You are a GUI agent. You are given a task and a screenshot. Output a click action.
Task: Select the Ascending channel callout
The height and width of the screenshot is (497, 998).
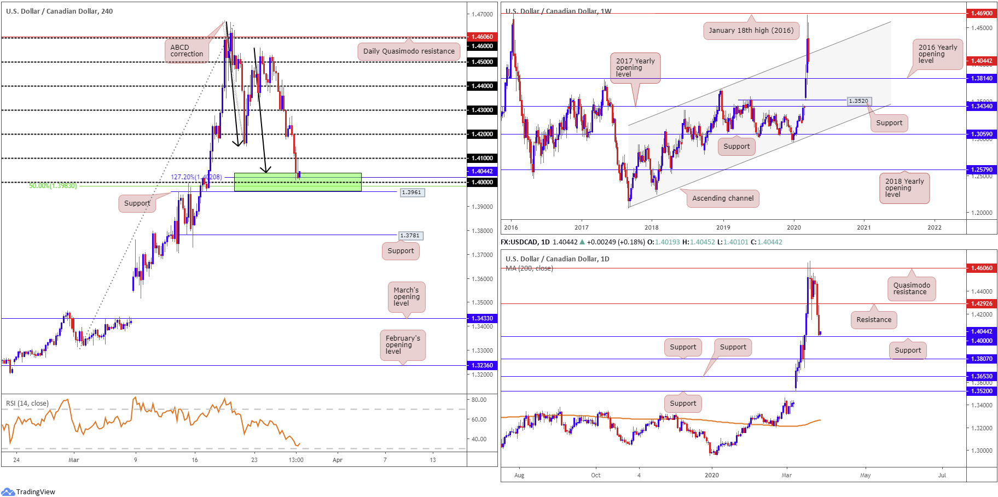tap(723, 198)
